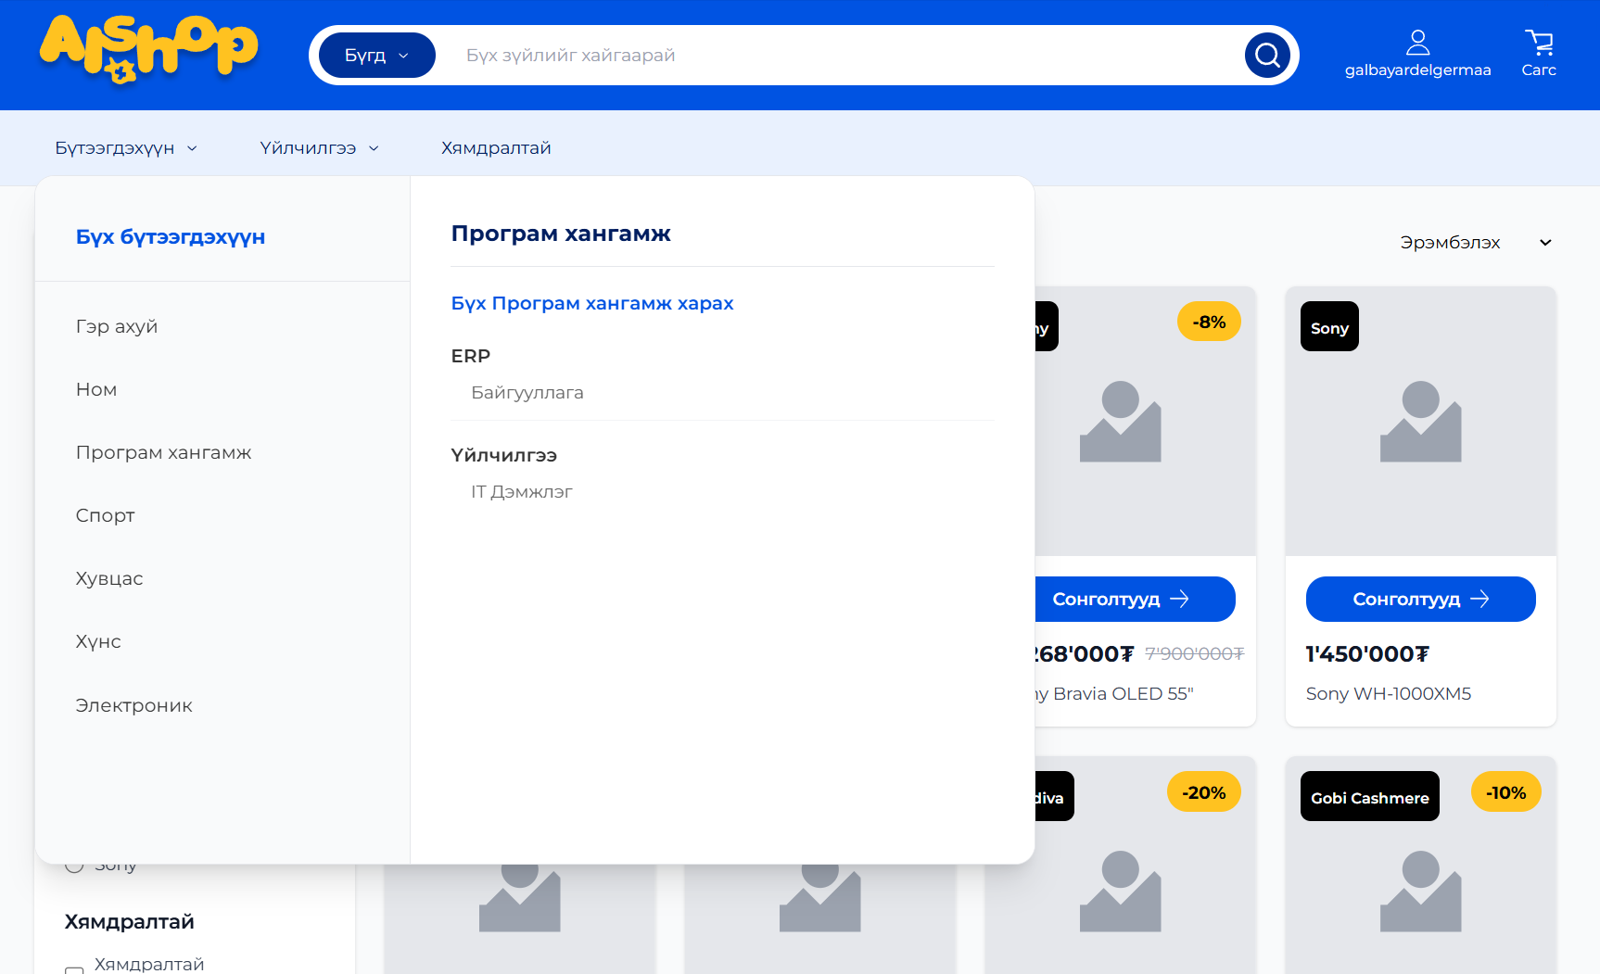Click the AiShop logo
The image size is (1600, 974).
tap(148, 50)
